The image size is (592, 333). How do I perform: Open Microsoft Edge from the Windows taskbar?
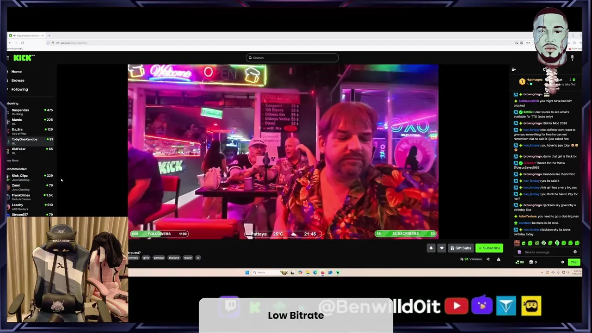click(315, 272)
